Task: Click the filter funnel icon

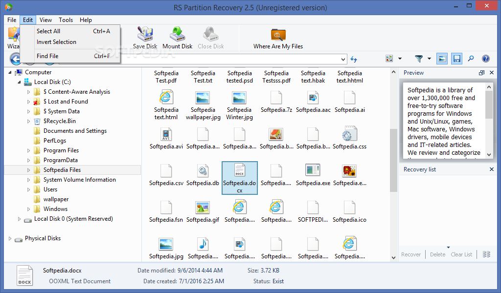Action: tap(419, 58)
